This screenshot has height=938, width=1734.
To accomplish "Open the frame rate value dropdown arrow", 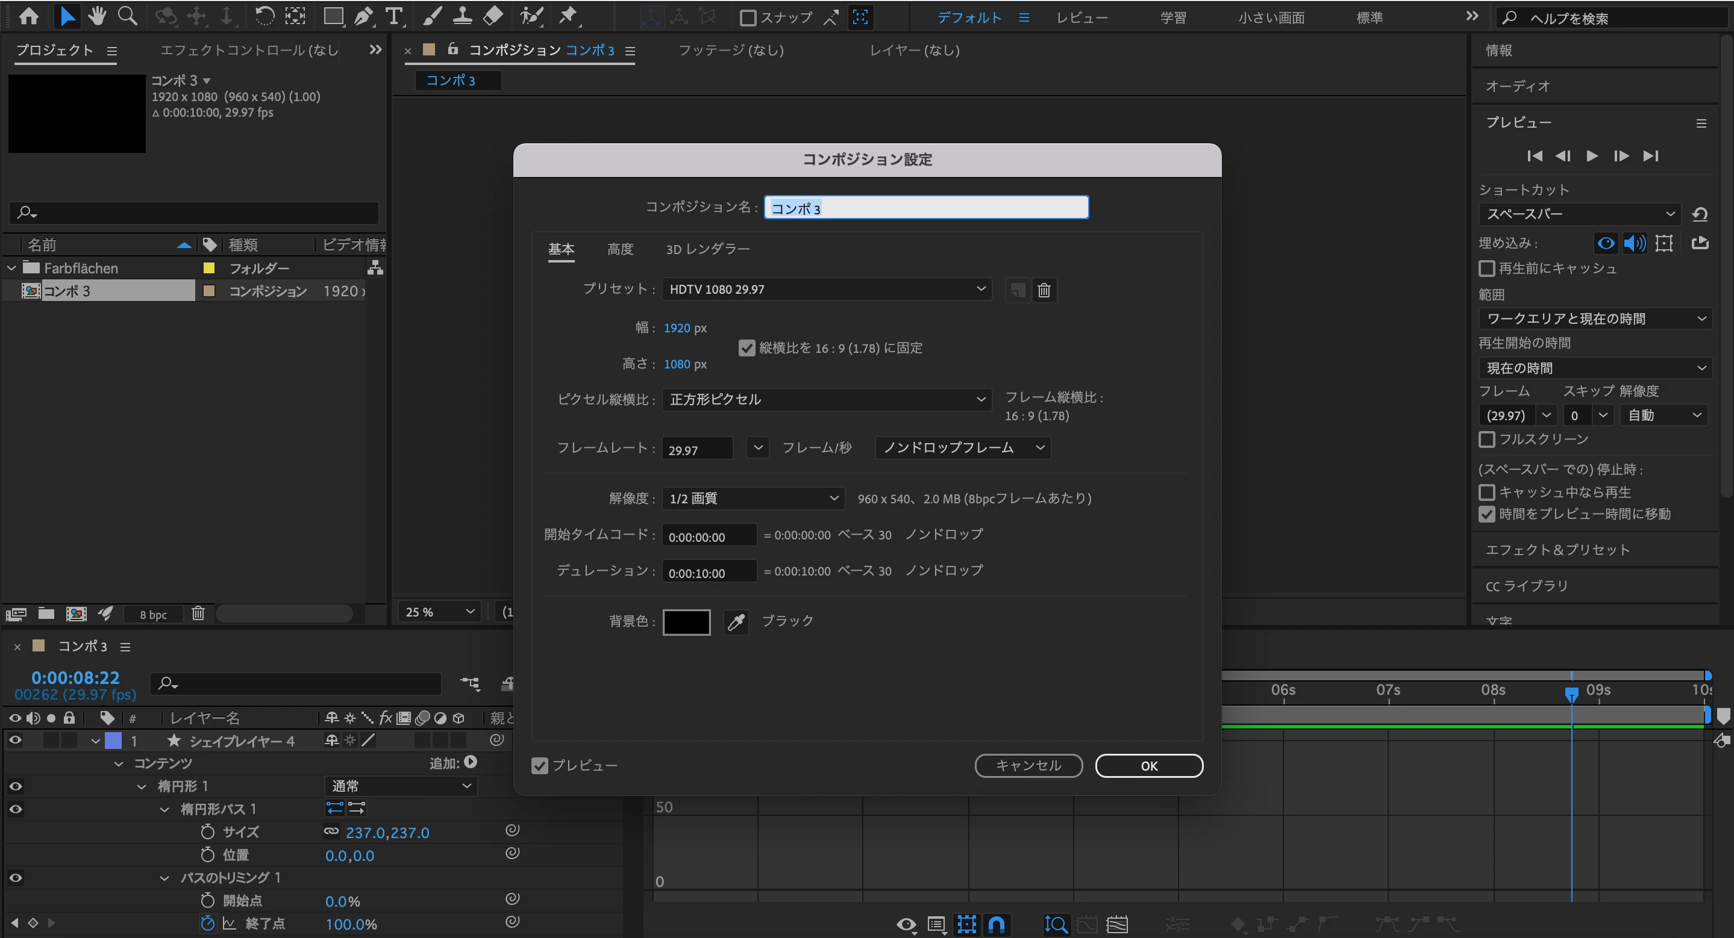I will coord(758,447).
